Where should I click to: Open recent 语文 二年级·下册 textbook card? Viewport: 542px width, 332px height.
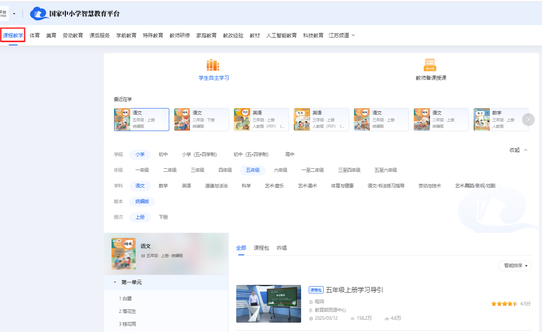point(201,120)
